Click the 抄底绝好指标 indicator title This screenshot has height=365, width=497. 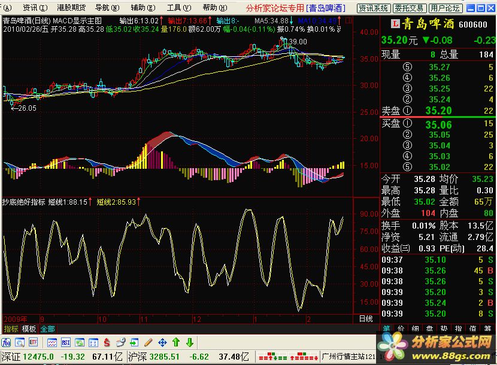click(24, 202)
